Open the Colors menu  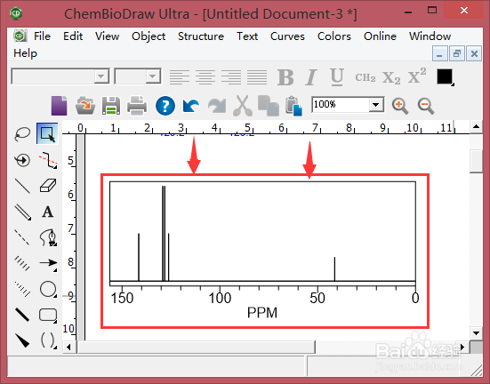(x=334, y=36)
